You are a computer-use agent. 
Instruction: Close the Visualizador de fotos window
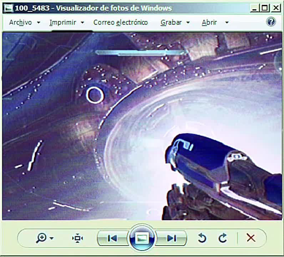(x=276, y=8)
